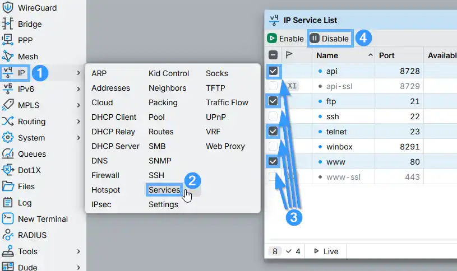Click the Enable button label
Screen dimensions: 457x271
coord(291,39)
